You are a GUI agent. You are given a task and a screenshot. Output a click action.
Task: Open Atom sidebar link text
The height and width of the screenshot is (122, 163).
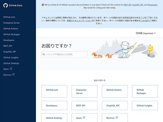6,69
